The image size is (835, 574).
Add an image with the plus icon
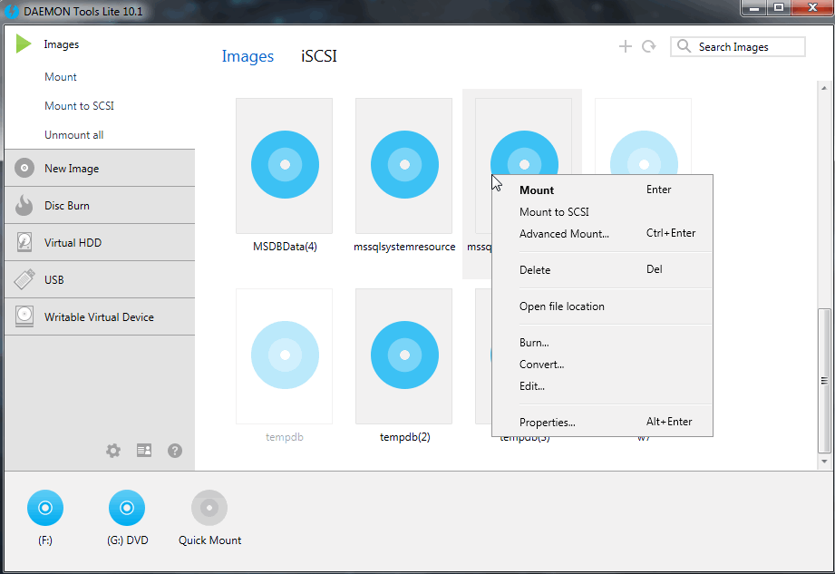click(x=626, y=46)
